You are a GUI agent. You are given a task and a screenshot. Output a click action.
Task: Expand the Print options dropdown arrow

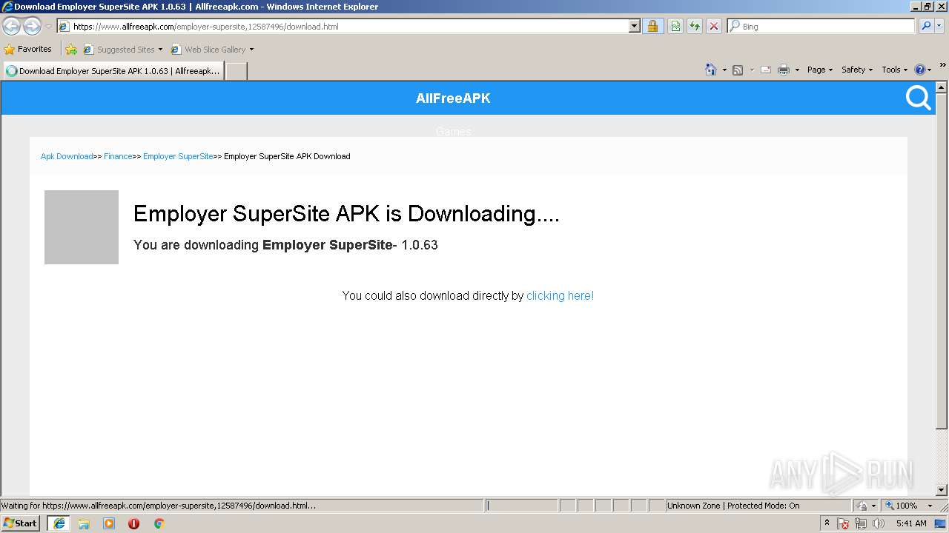coord(797,70)
